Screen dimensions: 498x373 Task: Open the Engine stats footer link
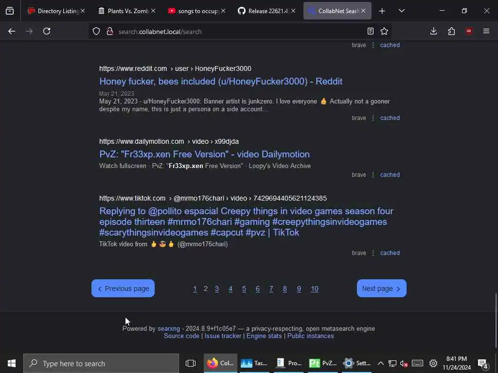point(264,336)
